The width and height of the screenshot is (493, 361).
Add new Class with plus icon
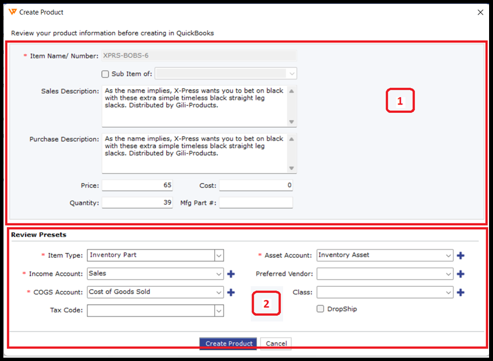click(461, 292)
